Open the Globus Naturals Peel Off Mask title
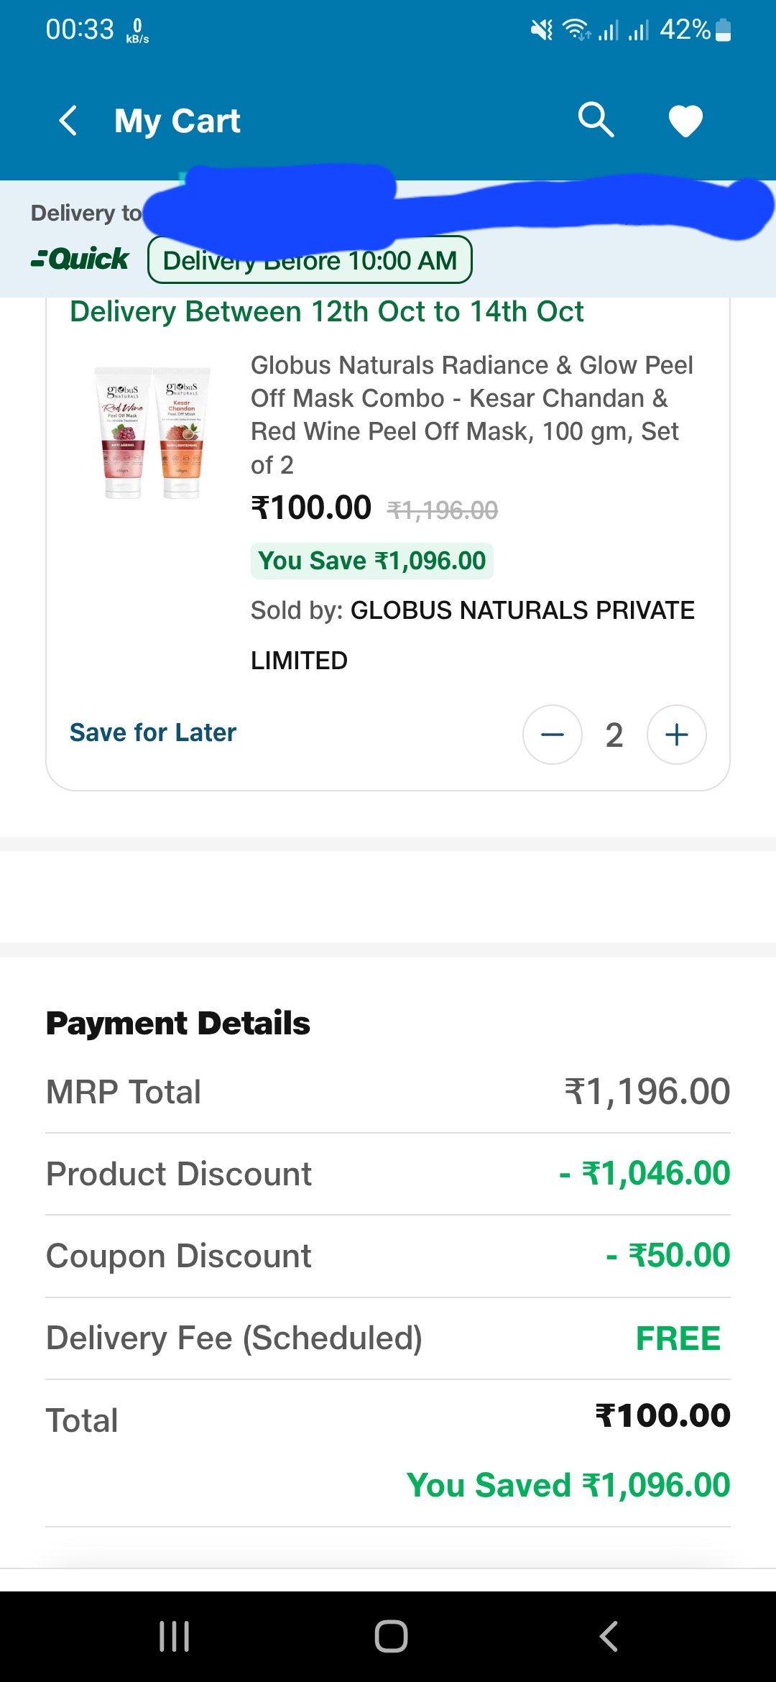Image resolution: width=776 pixels, height=1682 pixels. click(471, 415)
